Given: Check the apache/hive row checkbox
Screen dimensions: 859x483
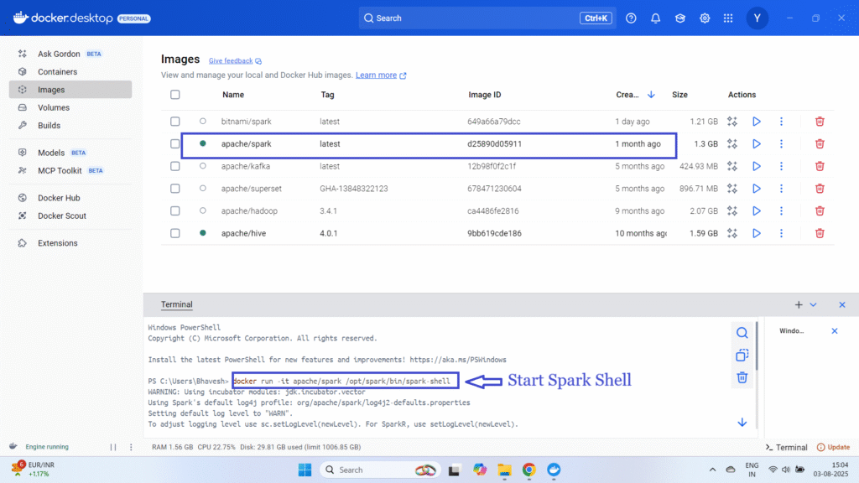Looking at the screenshot, I should [174, 233].
